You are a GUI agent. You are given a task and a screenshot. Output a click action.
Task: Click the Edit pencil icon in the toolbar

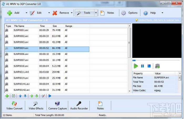point(32,13)
